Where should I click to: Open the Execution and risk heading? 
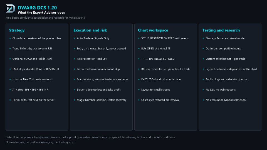[x=90, y=30]
